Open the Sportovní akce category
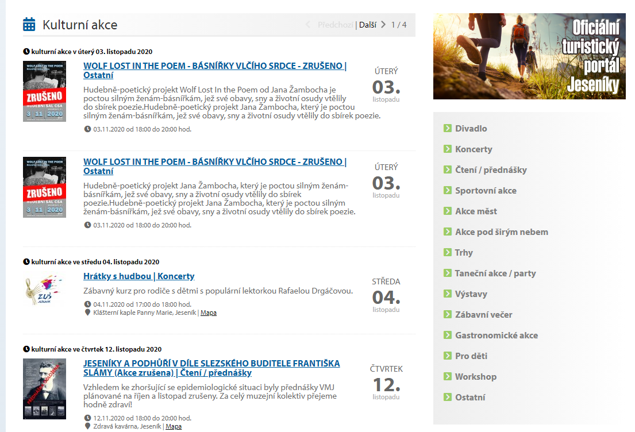635x432 pixels. click(x=486, y=190)
